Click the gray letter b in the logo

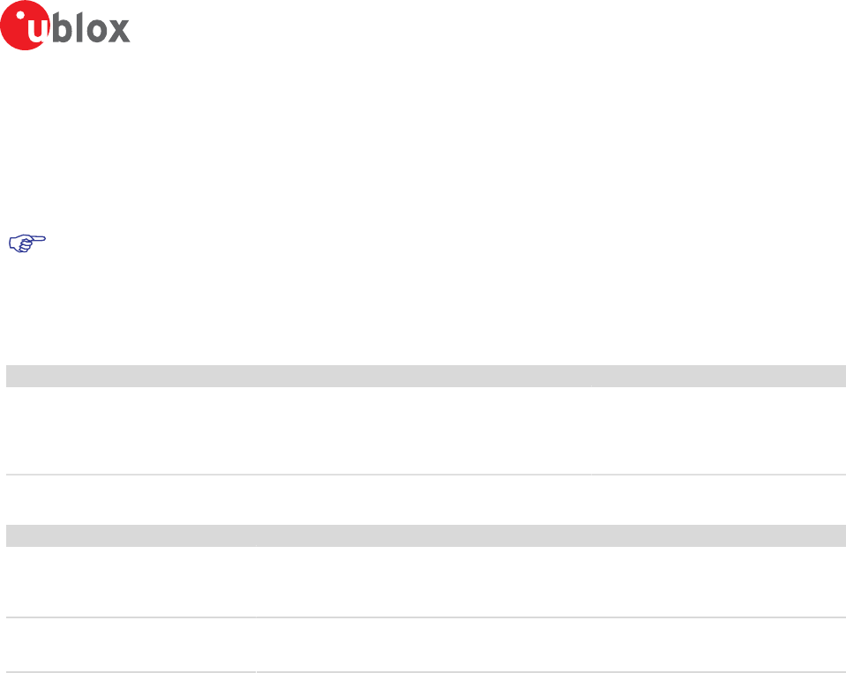pyautogui.click(x=62, y=26)
